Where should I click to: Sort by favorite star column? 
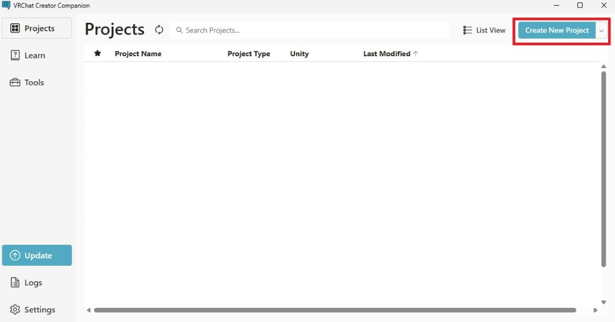[x=98, y=53]
